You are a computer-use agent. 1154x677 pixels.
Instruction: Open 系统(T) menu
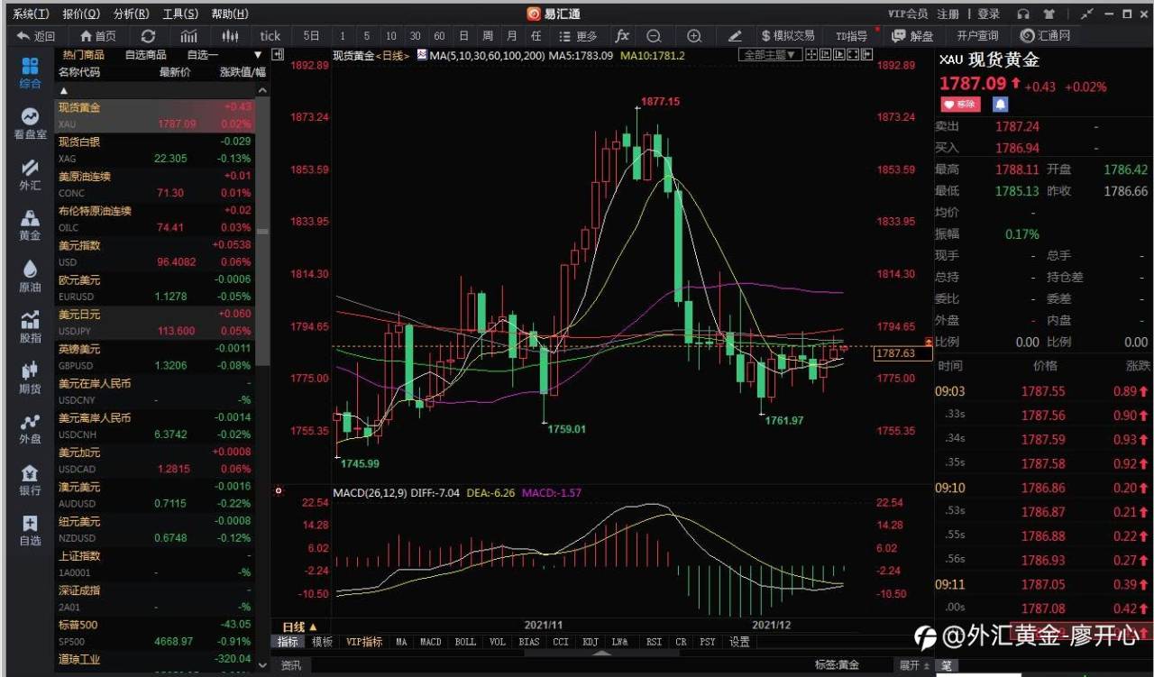(32, 14)
